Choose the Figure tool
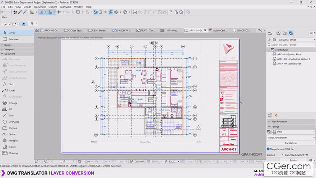This screenshot has height=178, width=316. [17, 147]
